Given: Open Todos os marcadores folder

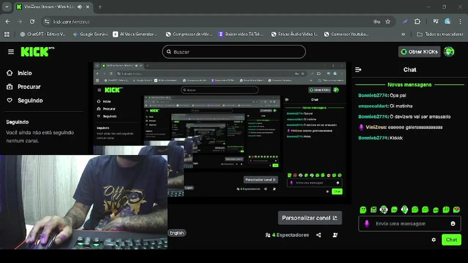Looking at the screenshot, I should coord(440,34).
